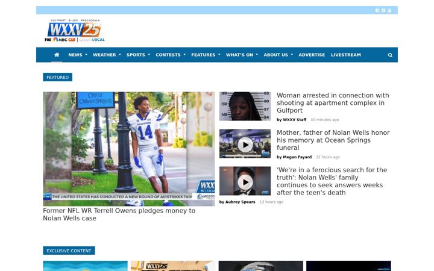Go to homepage via WXXV 25 logo
This screenshot has width=434, height=271.
pos(75,31)
